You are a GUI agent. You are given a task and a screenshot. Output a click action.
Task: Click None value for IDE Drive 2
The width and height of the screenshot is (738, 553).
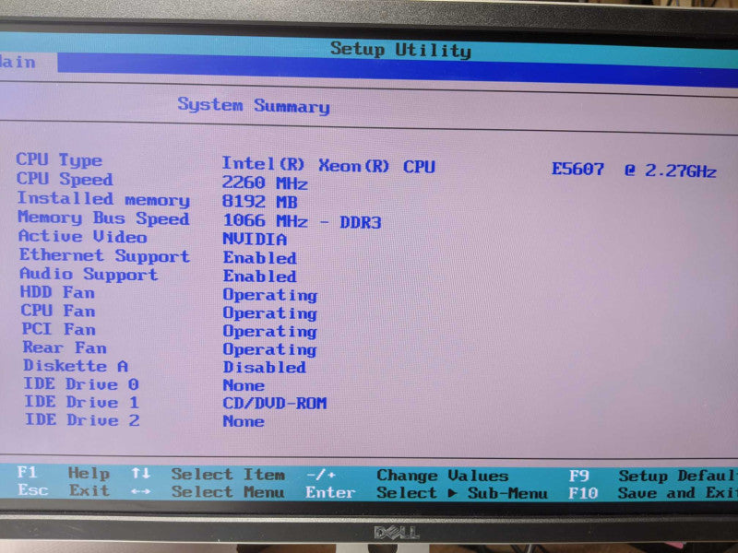[x=244, y=421]
